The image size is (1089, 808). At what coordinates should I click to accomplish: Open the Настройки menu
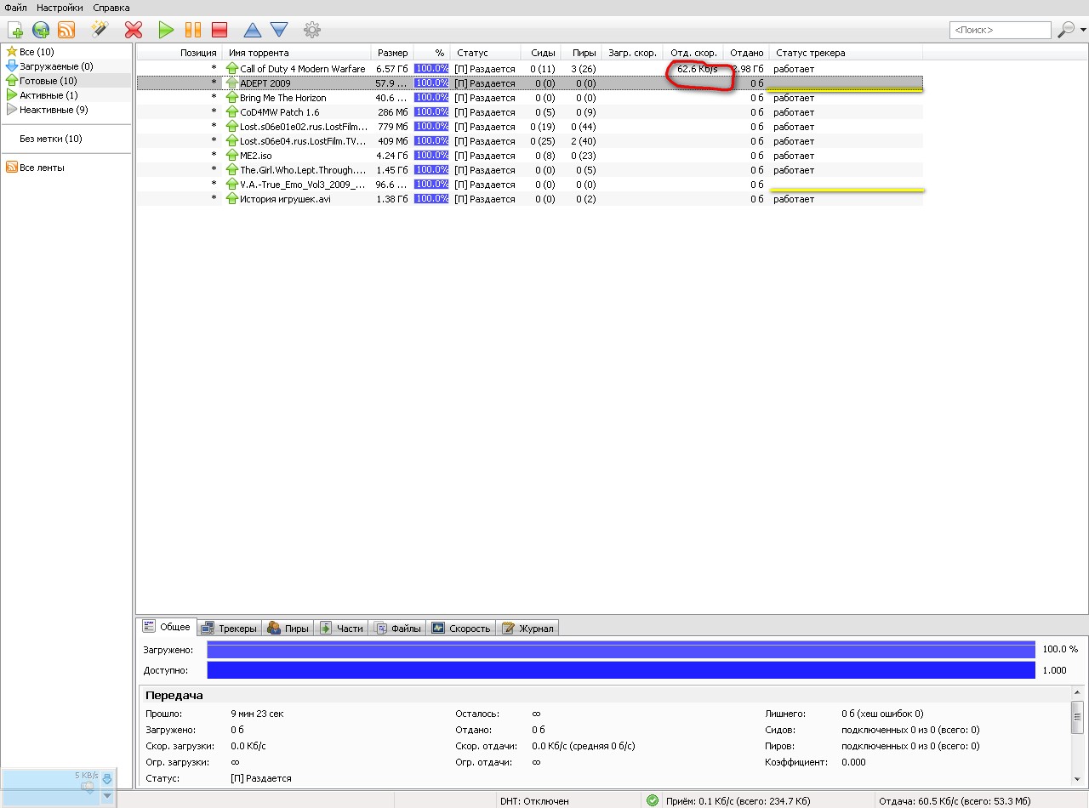tap(59, 8)
